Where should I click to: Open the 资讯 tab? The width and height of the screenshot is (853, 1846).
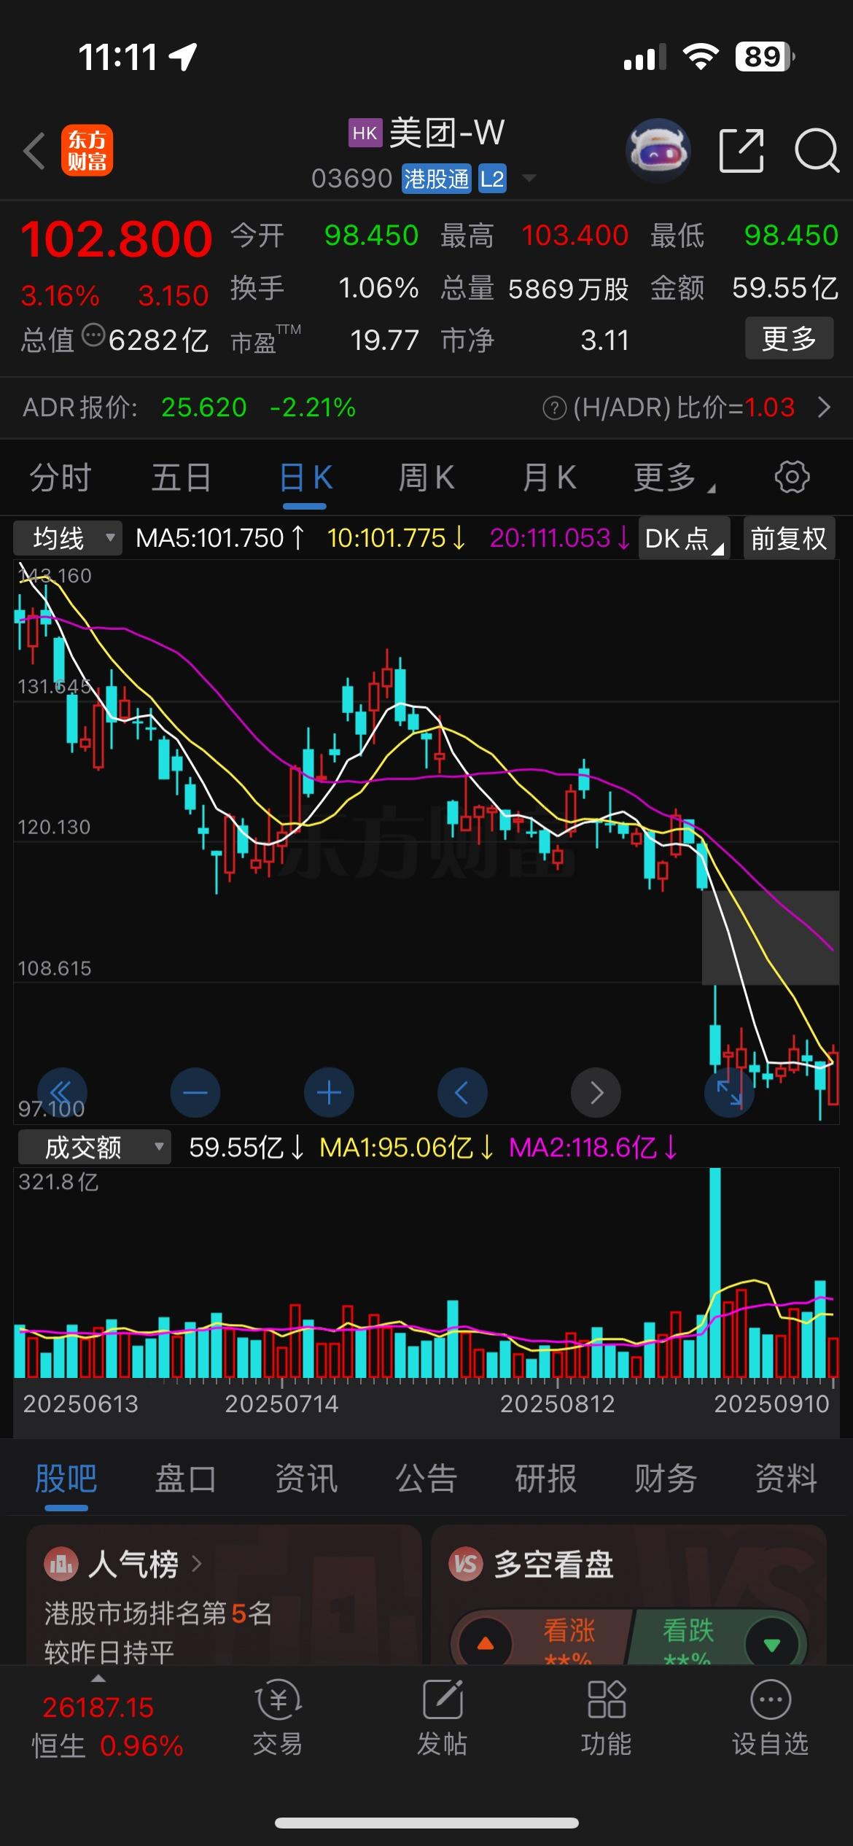305,1479
